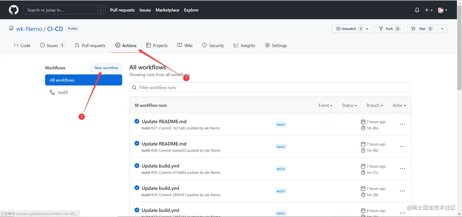Click the success check icon for build #25
Viewport: 462px width, 217px height.
137,166
